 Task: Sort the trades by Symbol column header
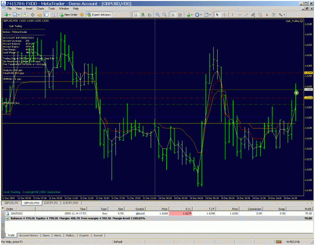click(x=135, y=209)
